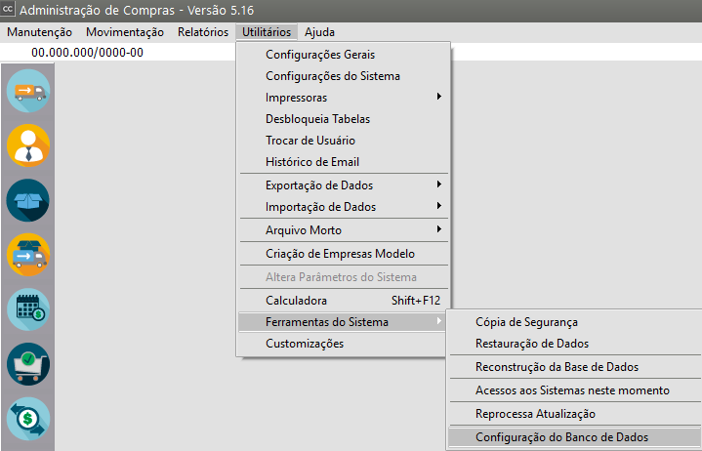Select Configuração do Banco de Dados

[x=561, y=438]
